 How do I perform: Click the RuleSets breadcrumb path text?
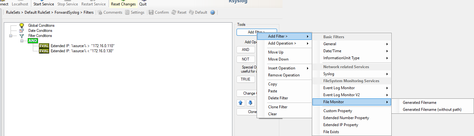[x=49, y=12]
